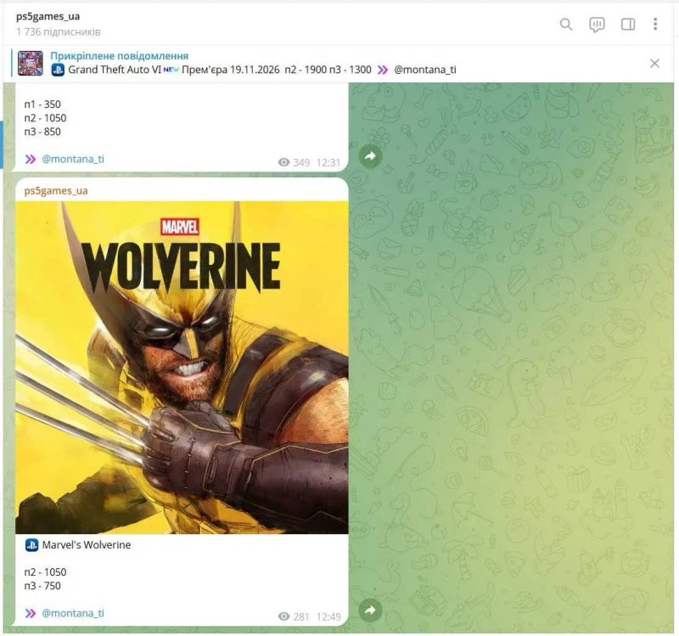This screenshot has height=636, width=679.
Task: Open @montana_ti link in the 12:31 message
Action: (73, 159)
